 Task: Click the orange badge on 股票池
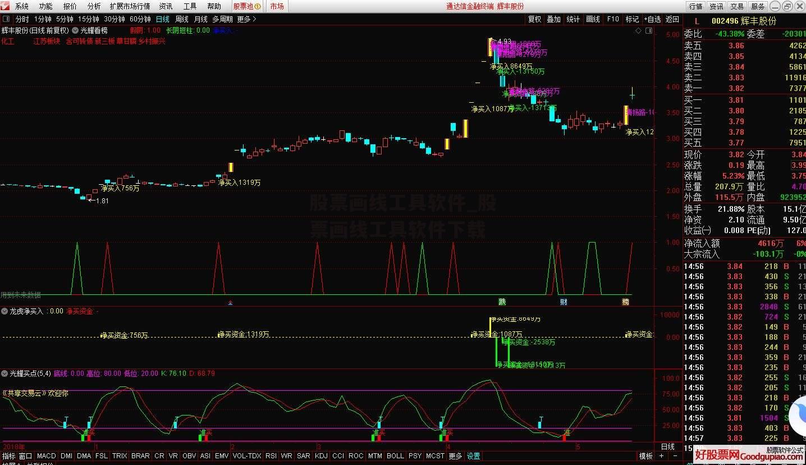pyautogui.click(x=258, y=6)
